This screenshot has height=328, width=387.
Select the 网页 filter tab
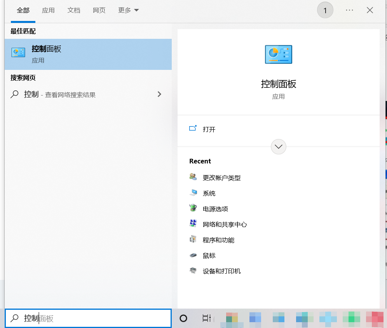tap(99, 10)
